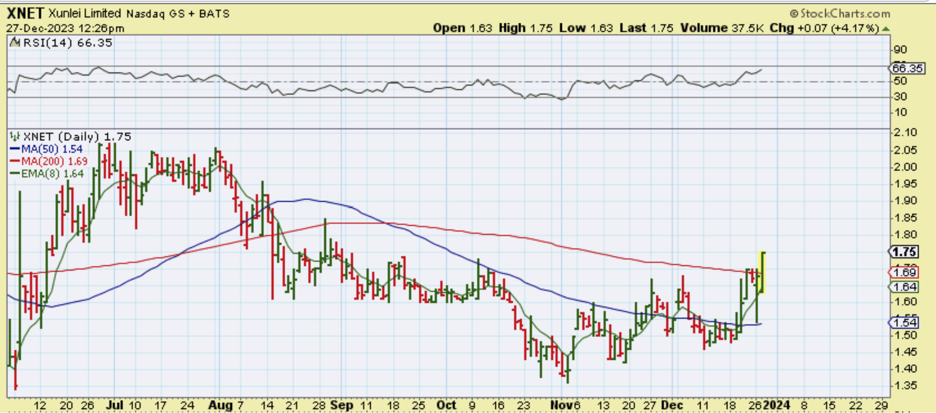Click the 'Dec' month label on date axis

pyautogui.click(x=672, y=405)
